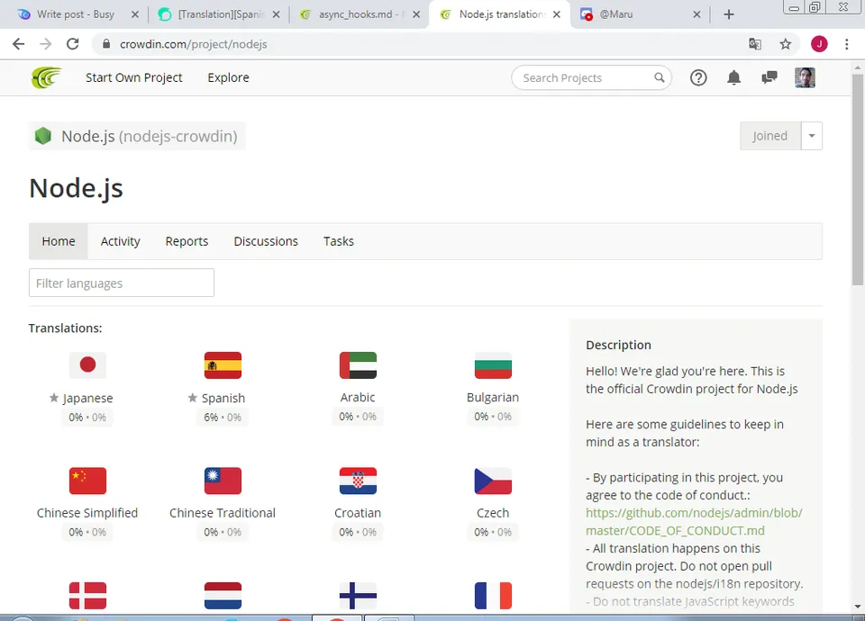Bookmark this page with star icon
This screenshot has height=621, width=865.
coord(786,44)
